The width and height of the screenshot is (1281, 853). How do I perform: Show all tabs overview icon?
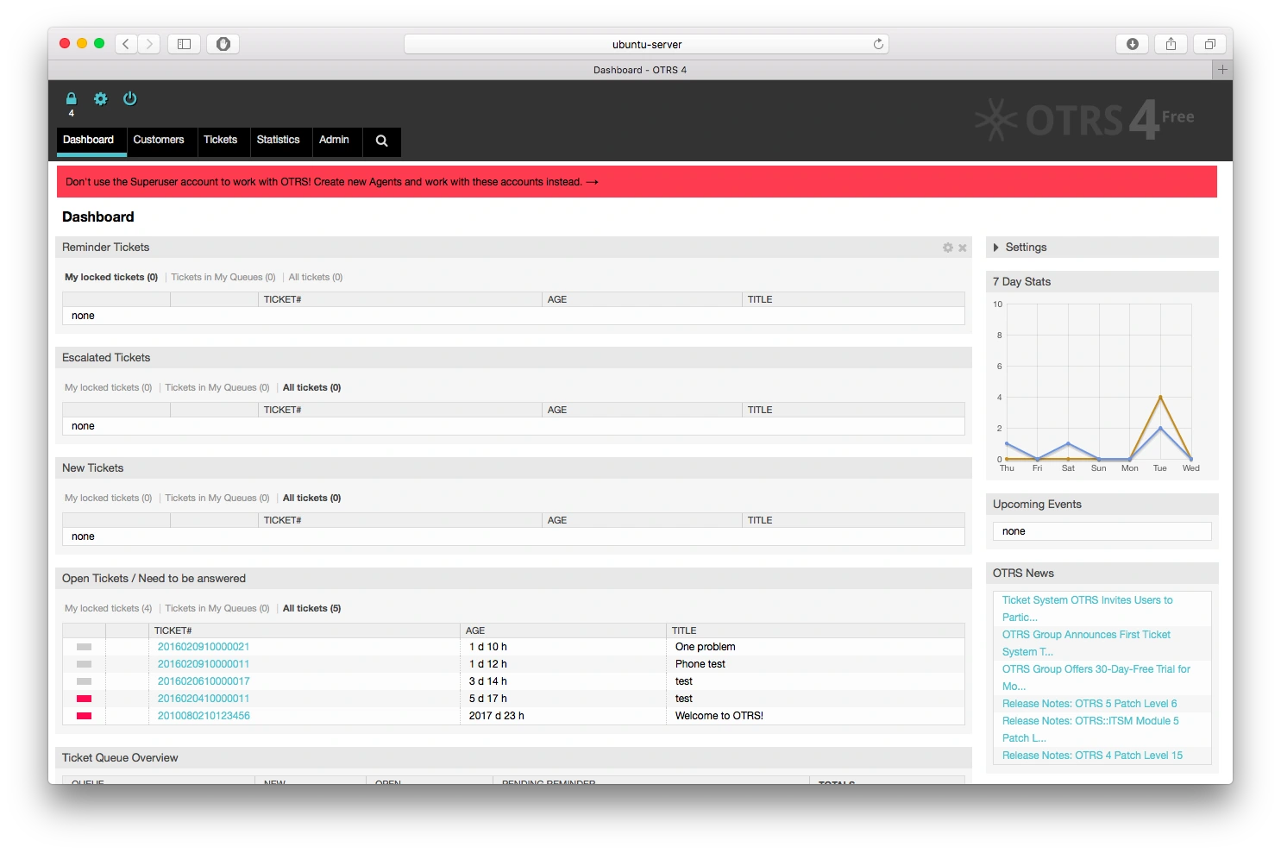1210,44
